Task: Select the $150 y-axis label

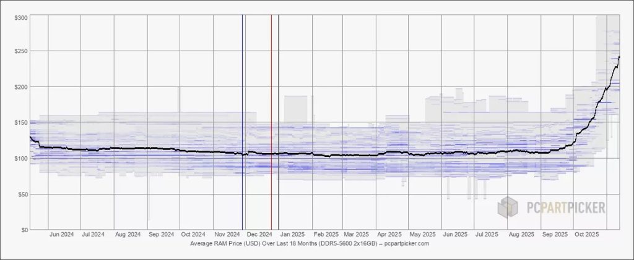Action: [20, 123]
